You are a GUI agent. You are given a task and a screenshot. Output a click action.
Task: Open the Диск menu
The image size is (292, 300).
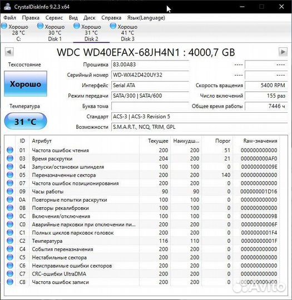(90, 18)
